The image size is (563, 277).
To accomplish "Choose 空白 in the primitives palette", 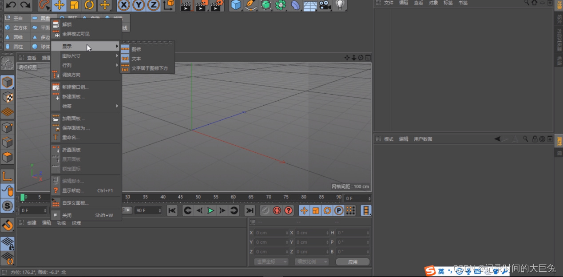I will click(x=16, y=18).
